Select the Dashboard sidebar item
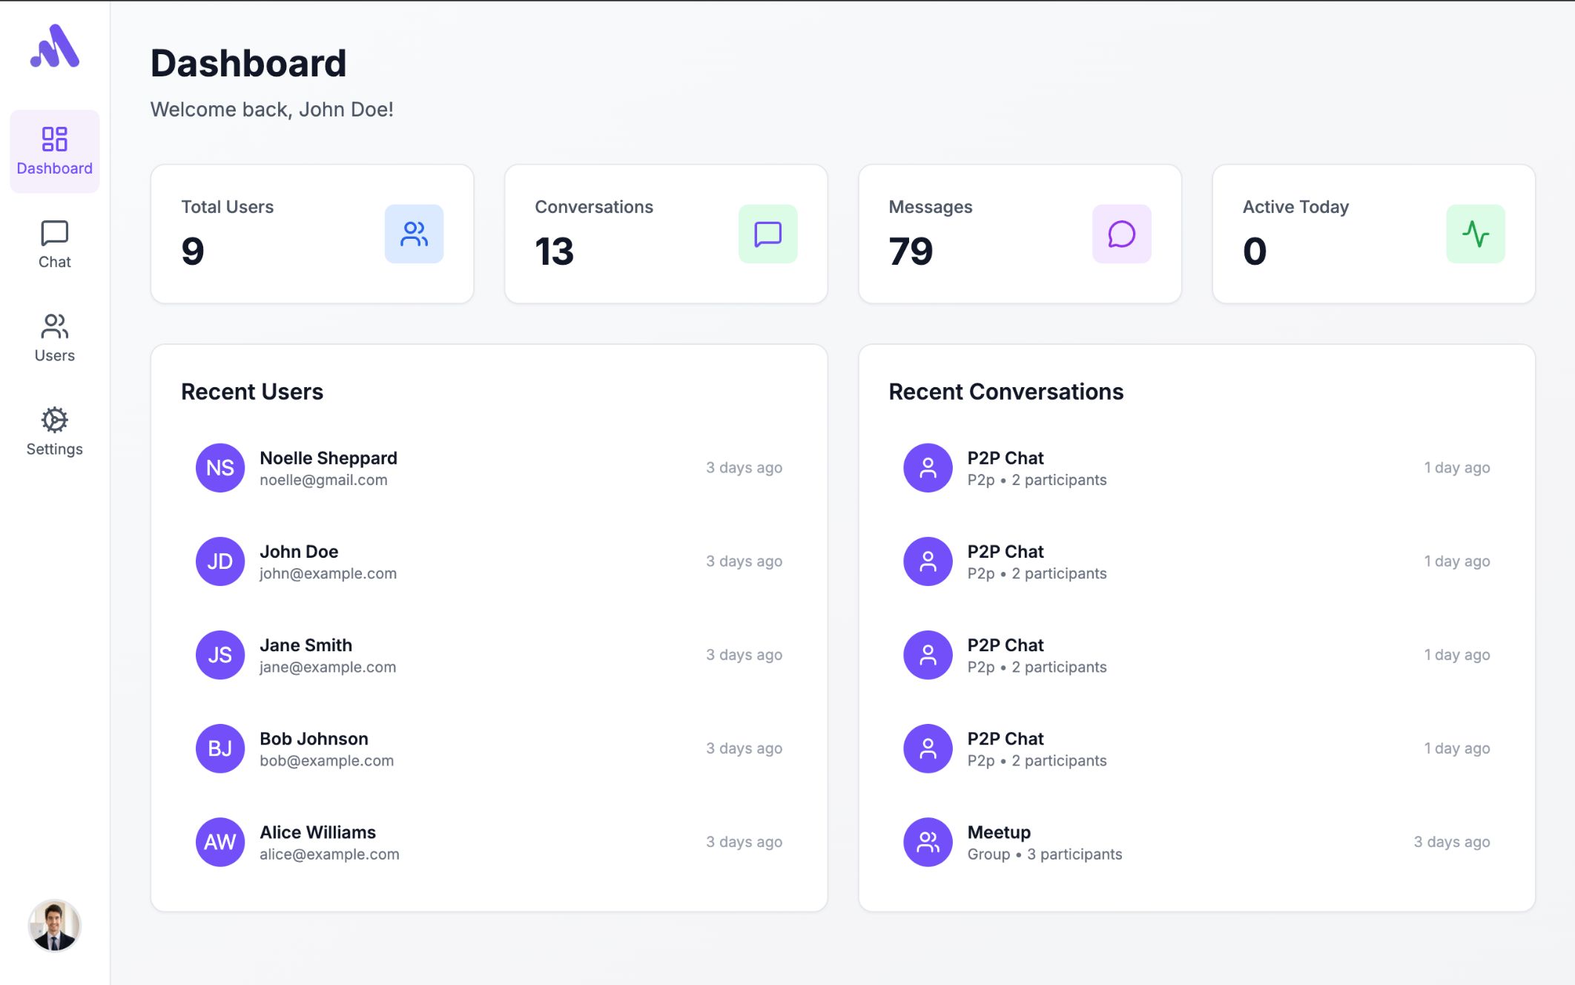The height and width of the screenshot is (985, 1575). click(x=54, y=151)
